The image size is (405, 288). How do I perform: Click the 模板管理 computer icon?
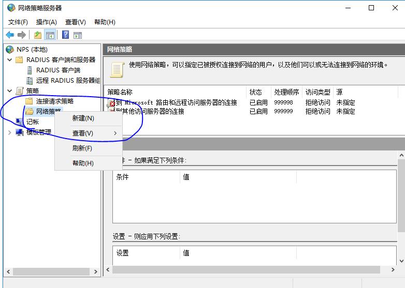click(20, 132)
